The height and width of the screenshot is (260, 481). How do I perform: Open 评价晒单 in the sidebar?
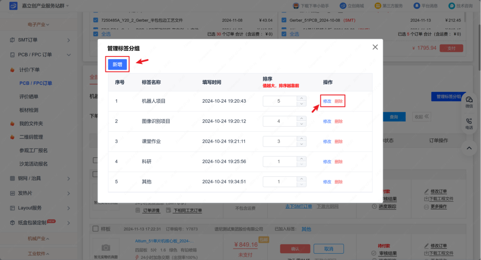tap(29, 97)
